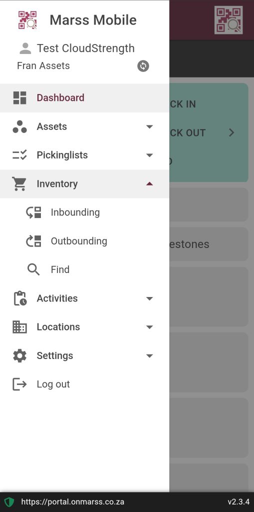Select the Dashboard grid icon
Viewport: 254px width, 512px height.
click(x=19, y=97)
